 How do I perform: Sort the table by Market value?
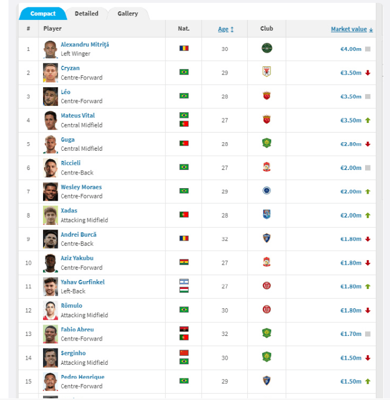352,29
